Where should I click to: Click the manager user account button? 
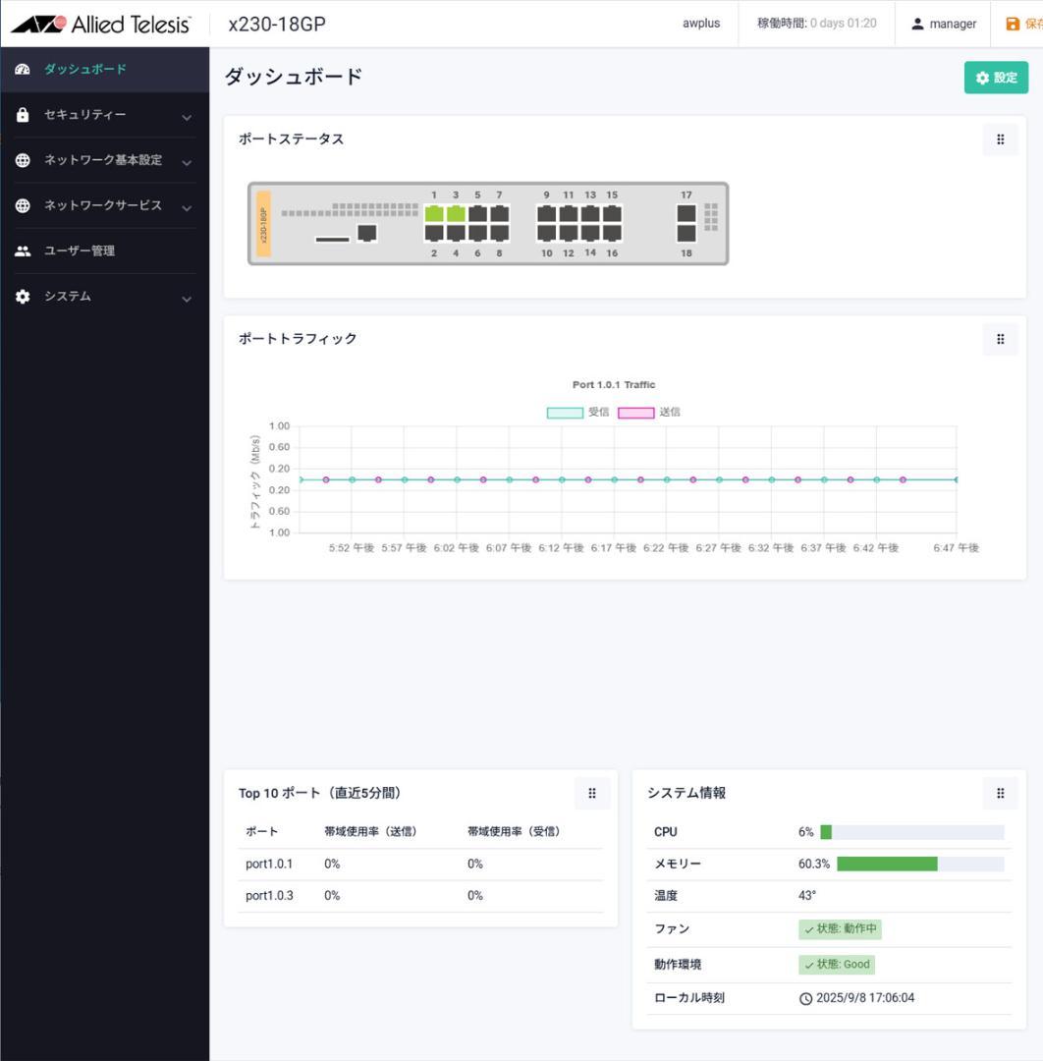click(943, 24)
